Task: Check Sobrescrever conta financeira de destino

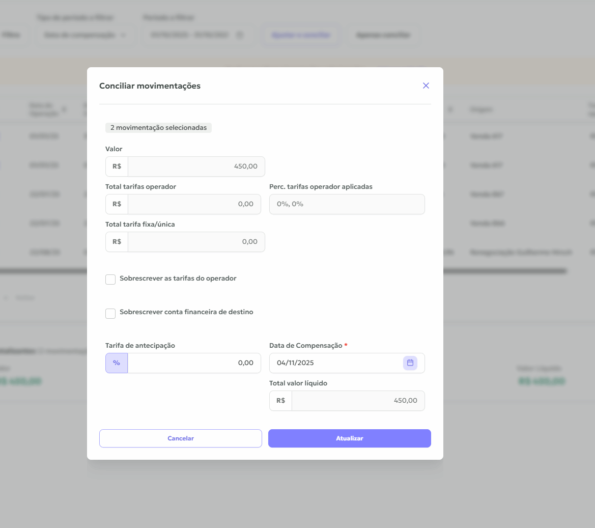Action: pyautogui.click(x=110, y=313)
